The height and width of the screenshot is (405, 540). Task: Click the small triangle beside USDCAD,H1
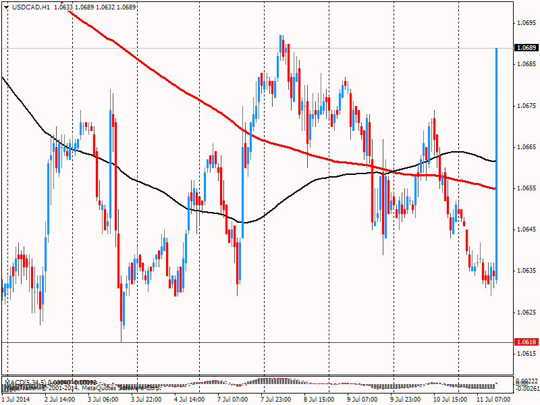coord(7,6)
